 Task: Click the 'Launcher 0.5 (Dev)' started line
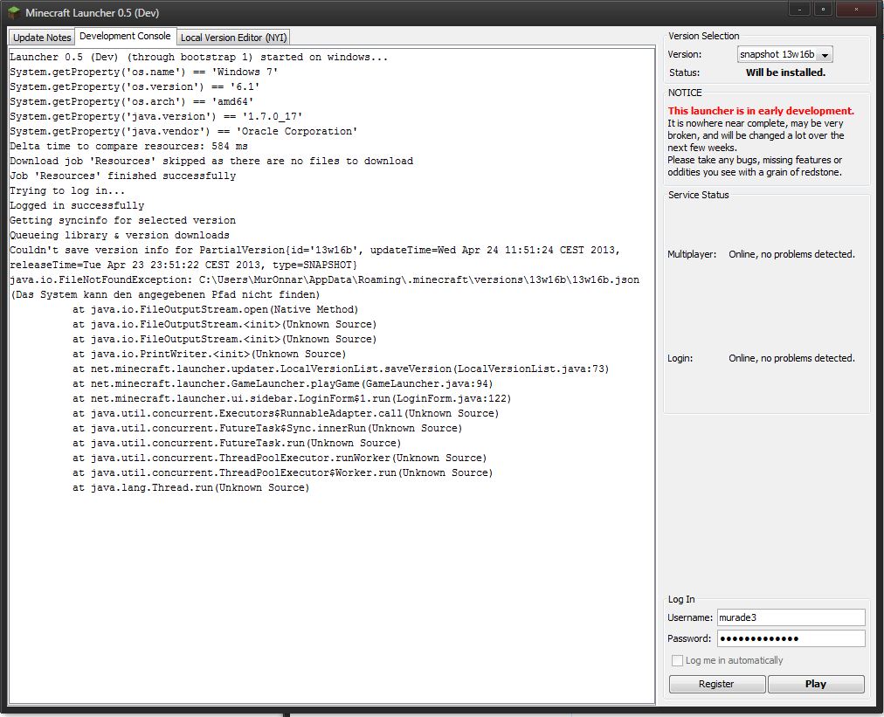click(198, 57)
